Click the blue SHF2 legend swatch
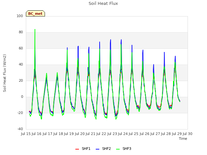This screenshot has width=207, height=155. pyautogui.click(x=97, y=149)
